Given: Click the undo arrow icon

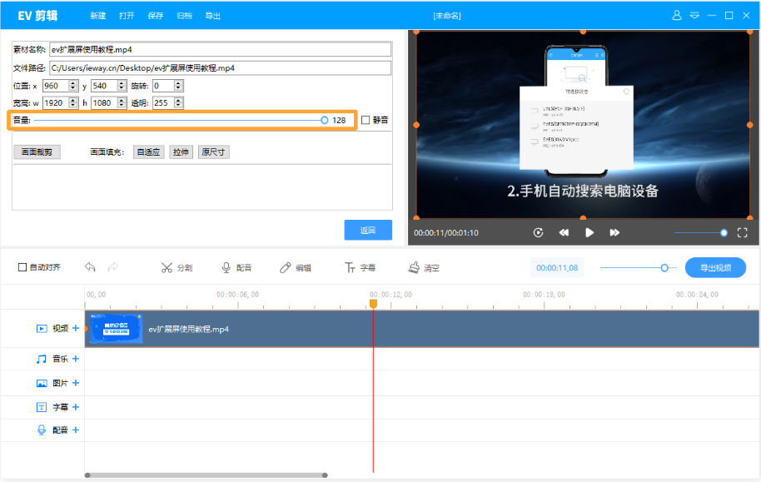Looking at the screenshot, I should pos(91,267).
